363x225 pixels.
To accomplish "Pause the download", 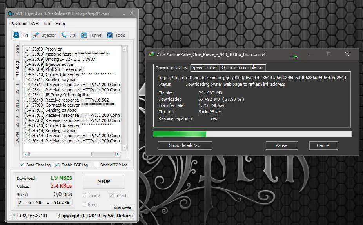I will point(281,145).
